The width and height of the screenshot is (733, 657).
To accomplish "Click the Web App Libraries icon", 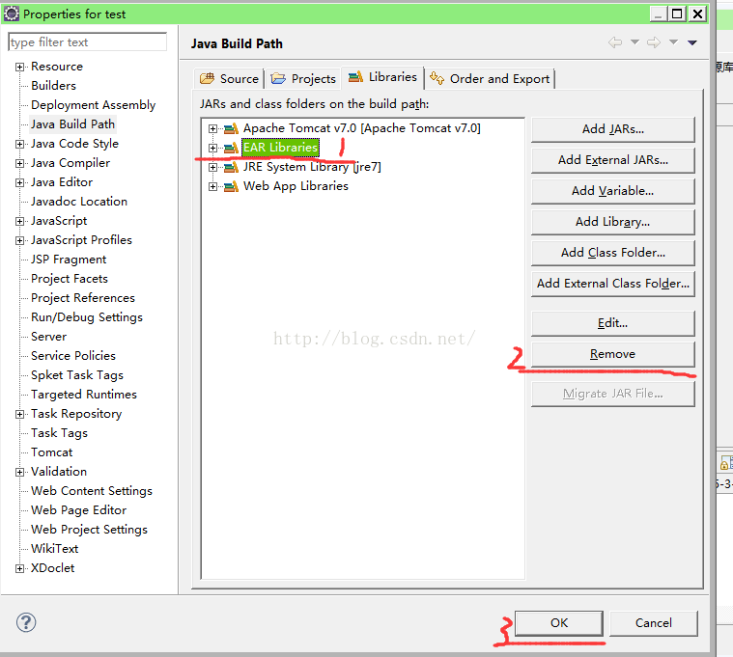I will pos(231,187).
